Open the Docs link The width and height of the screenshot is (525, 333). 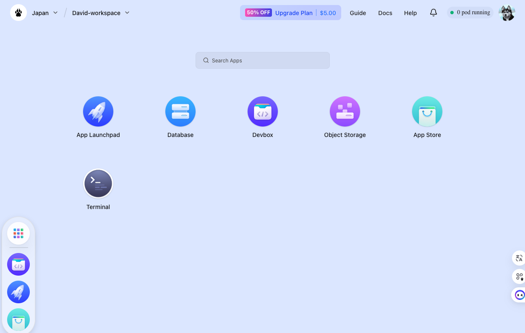[x=385, y=13]
